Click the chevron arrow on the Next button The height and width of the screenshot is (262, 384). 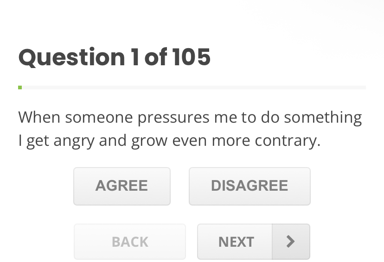[x=291, y=242]
